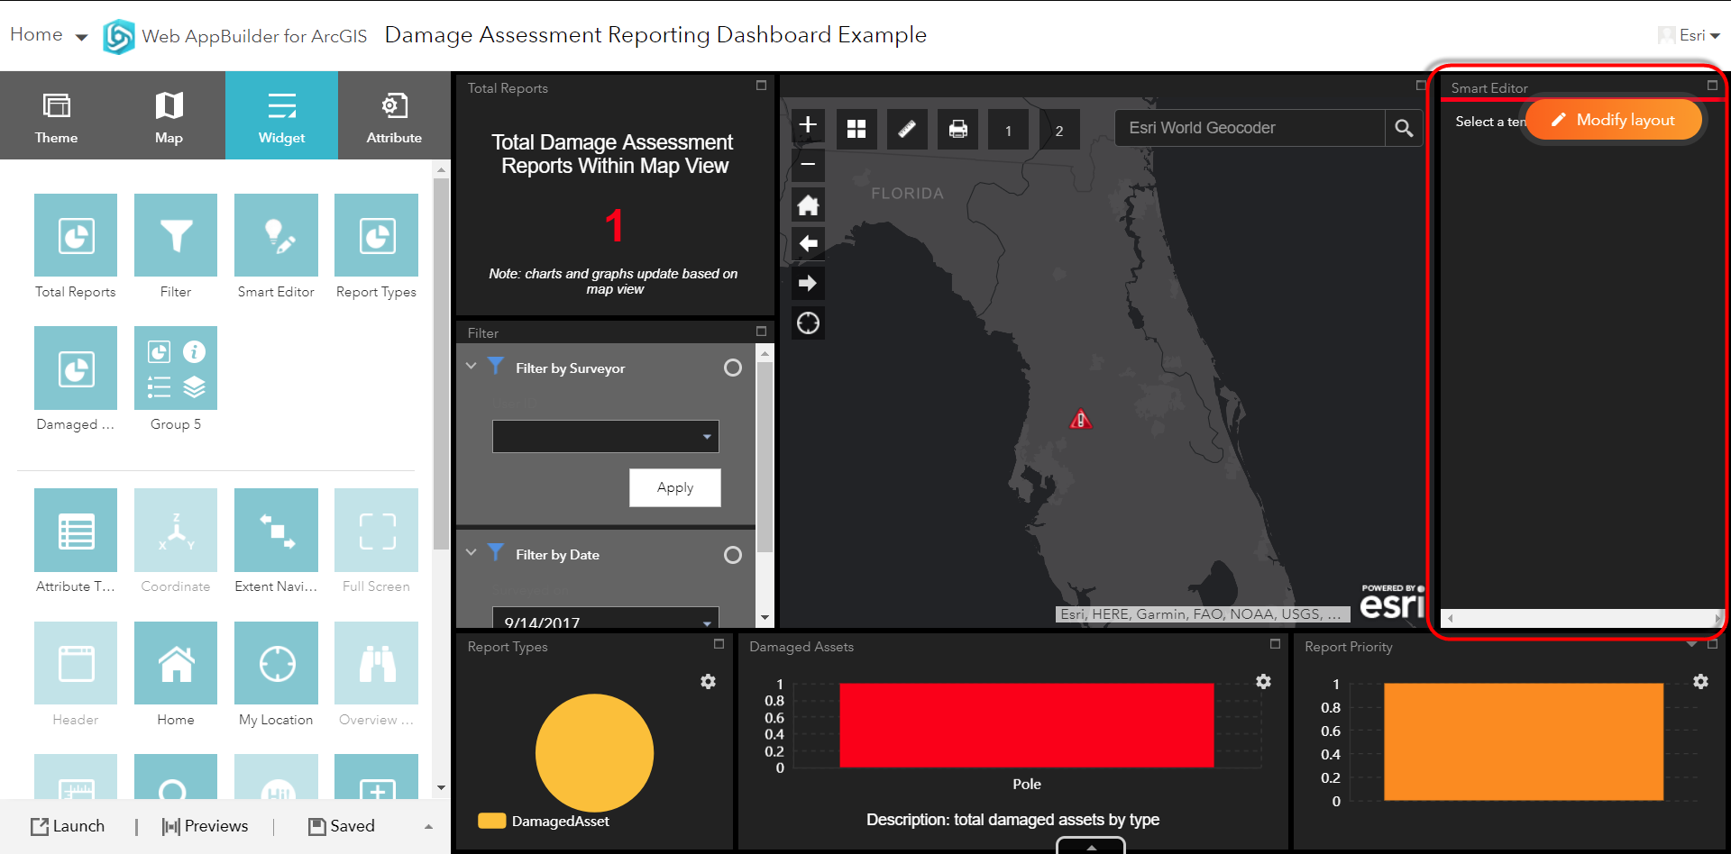This screenshot has width=1731, height=854.
Task: Toggle the Filter by Date switch
Action: 733,555
